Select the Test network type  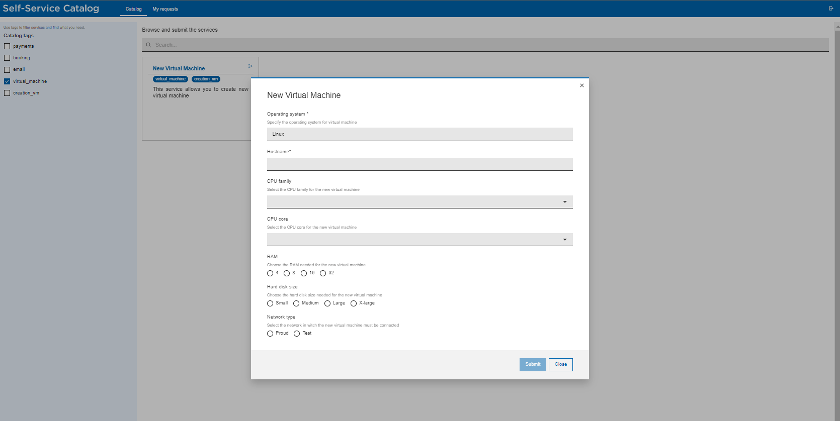click(297, 334)
